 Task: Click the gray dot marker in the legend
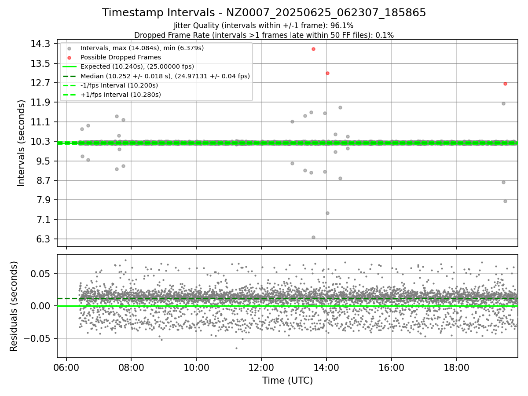[x=69, y=48]
